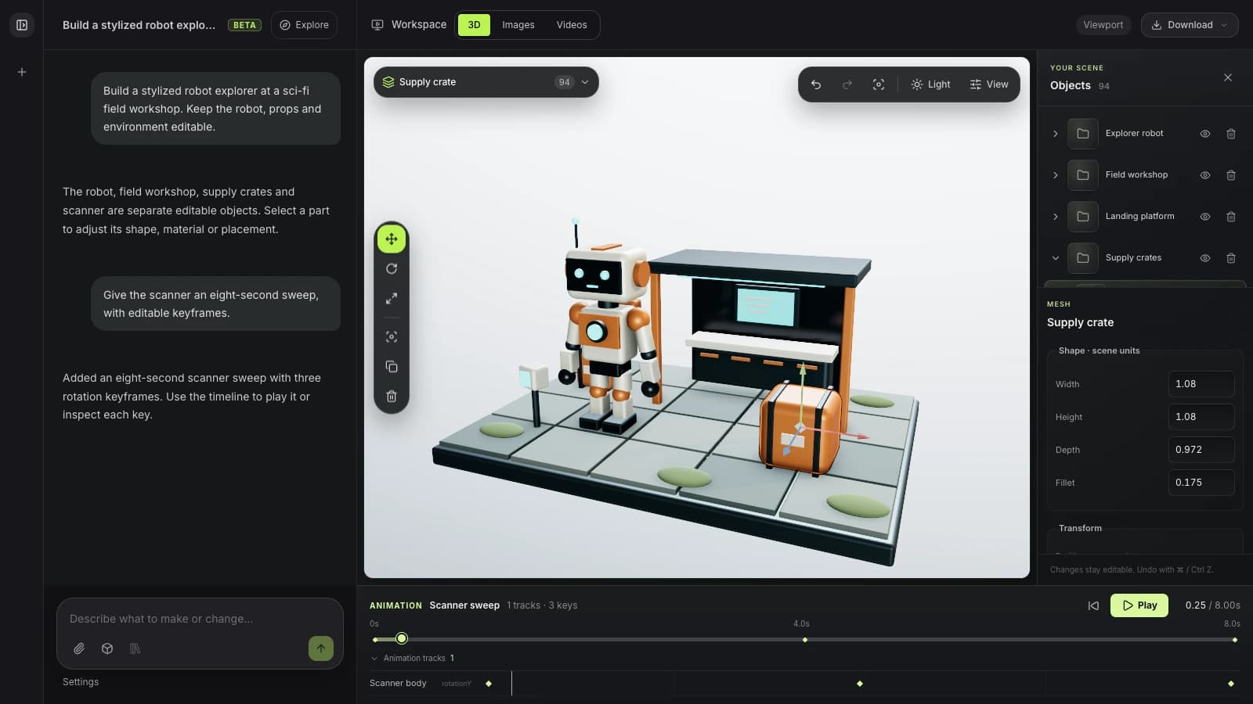
Task: Toggle the left sidebar panel icon
Action: (22, 25)
